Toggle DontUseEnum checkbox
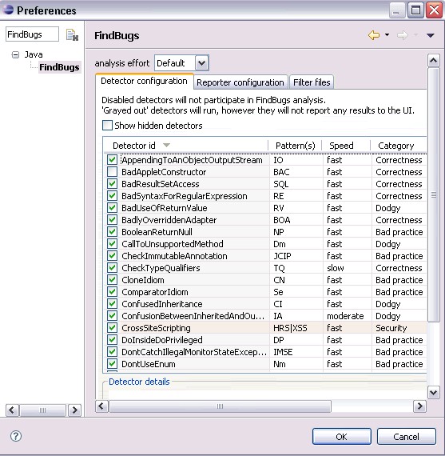The height and width of the screenshot is (456, 445). click(112, 363)
